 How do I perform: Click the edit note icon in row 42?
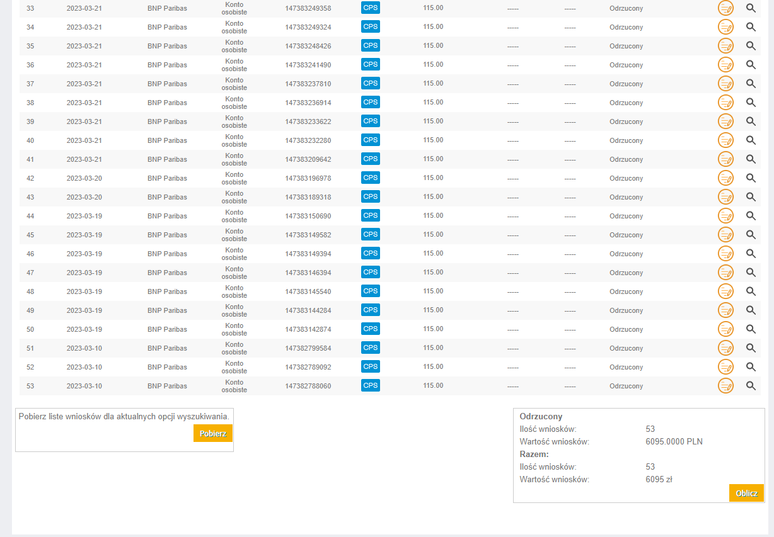point(725,178)
